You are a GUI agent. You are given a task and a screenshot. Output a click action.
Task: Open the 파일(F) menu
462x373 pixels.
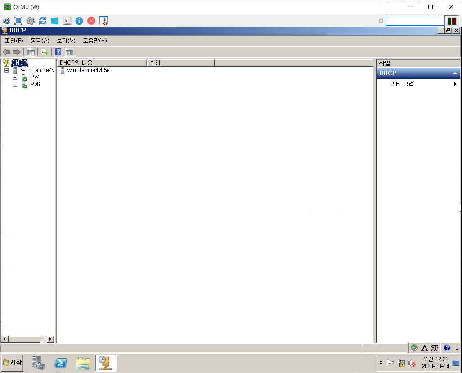[x=14, y=41]
